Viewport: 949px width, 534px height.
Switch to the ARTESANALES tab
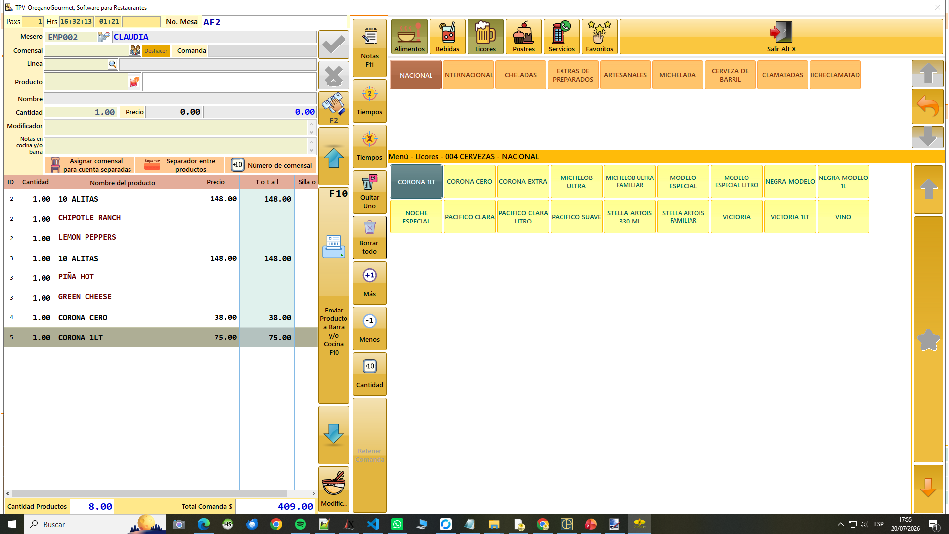pyautogui.click(x=625, y=75)
